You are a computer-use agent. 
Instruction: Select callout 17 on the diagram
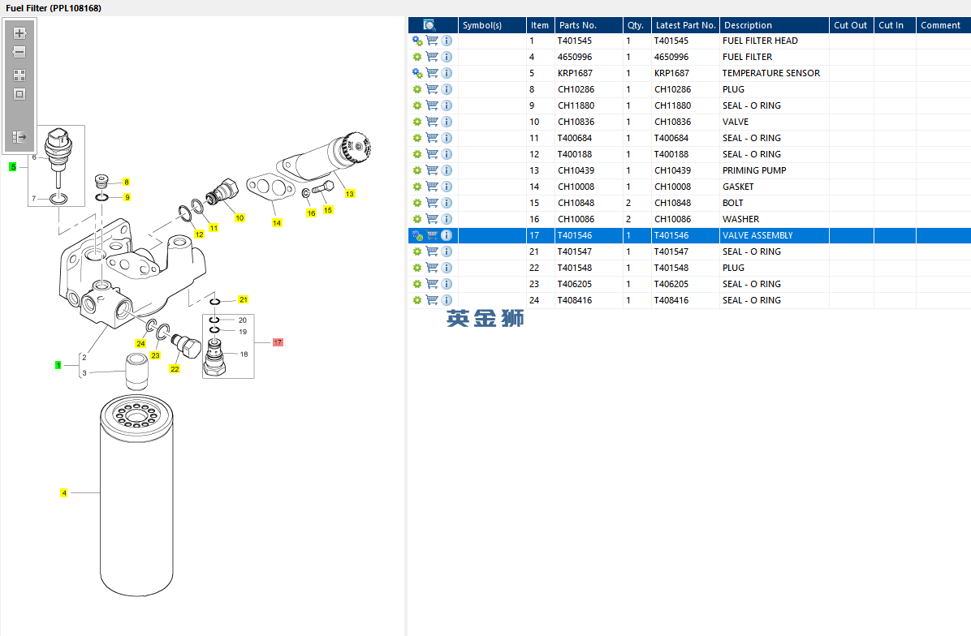(278, 342)
